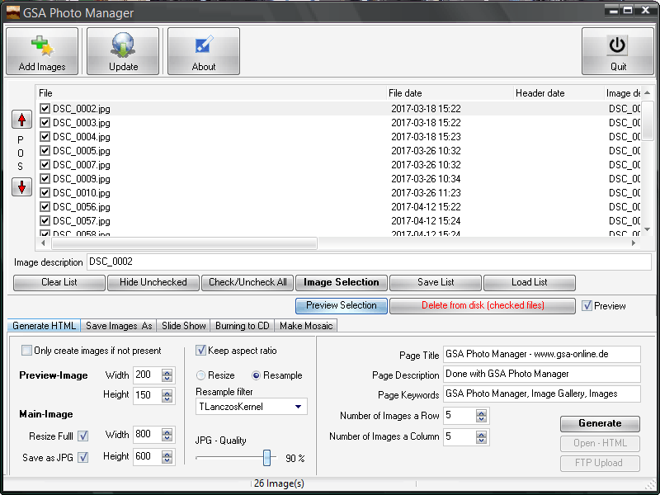Uncheck the DSC_0004.jpg file checkbox
The height and width of the screenshot is (495, 660).
point(45,137)
